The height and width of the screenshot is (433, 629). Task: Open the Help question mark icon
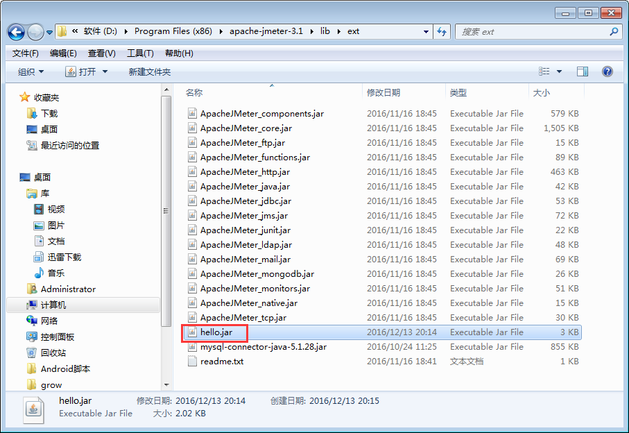pos(608,71)
